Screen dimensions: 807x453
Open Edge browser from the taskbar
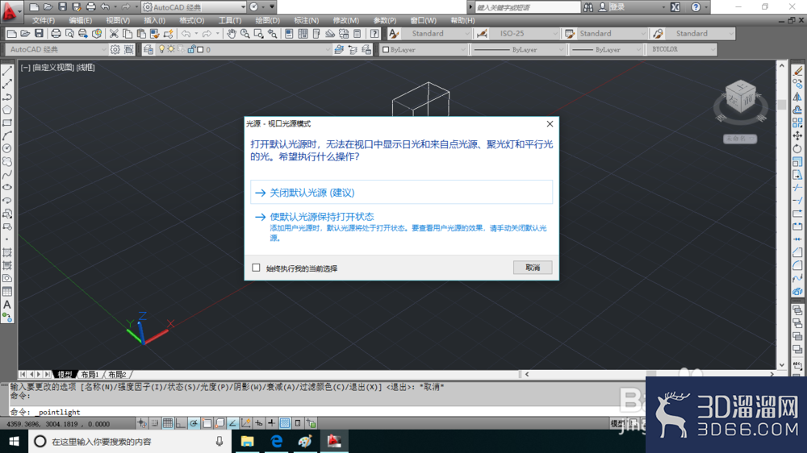coord(276,441)
